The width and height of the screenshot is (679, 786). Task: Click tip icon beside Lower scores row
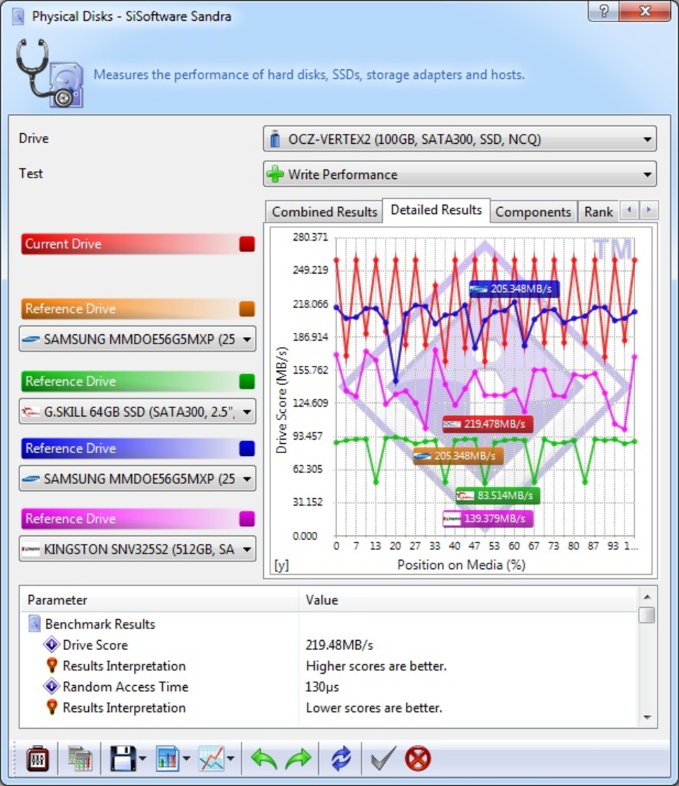52,707
